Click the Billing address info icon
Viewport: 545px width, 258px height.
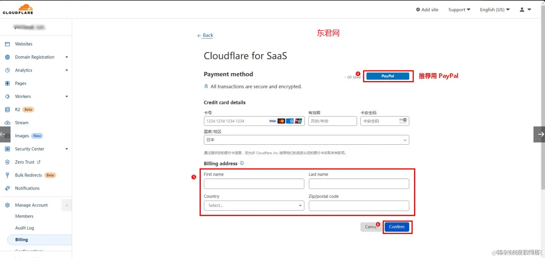242,163
